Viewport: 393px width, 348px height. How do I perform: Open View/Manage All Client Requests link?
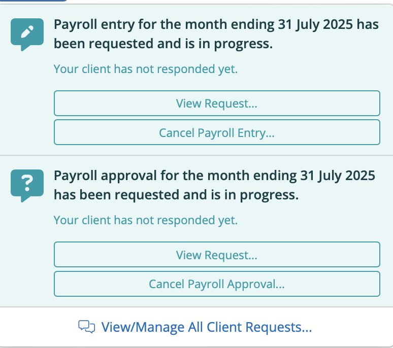(x=207, y=327)
